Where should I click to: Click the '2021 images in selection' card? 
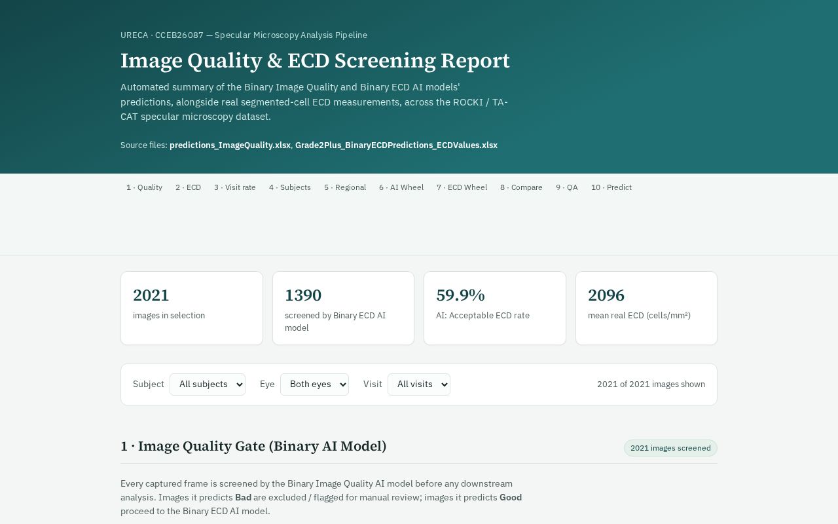192,308
